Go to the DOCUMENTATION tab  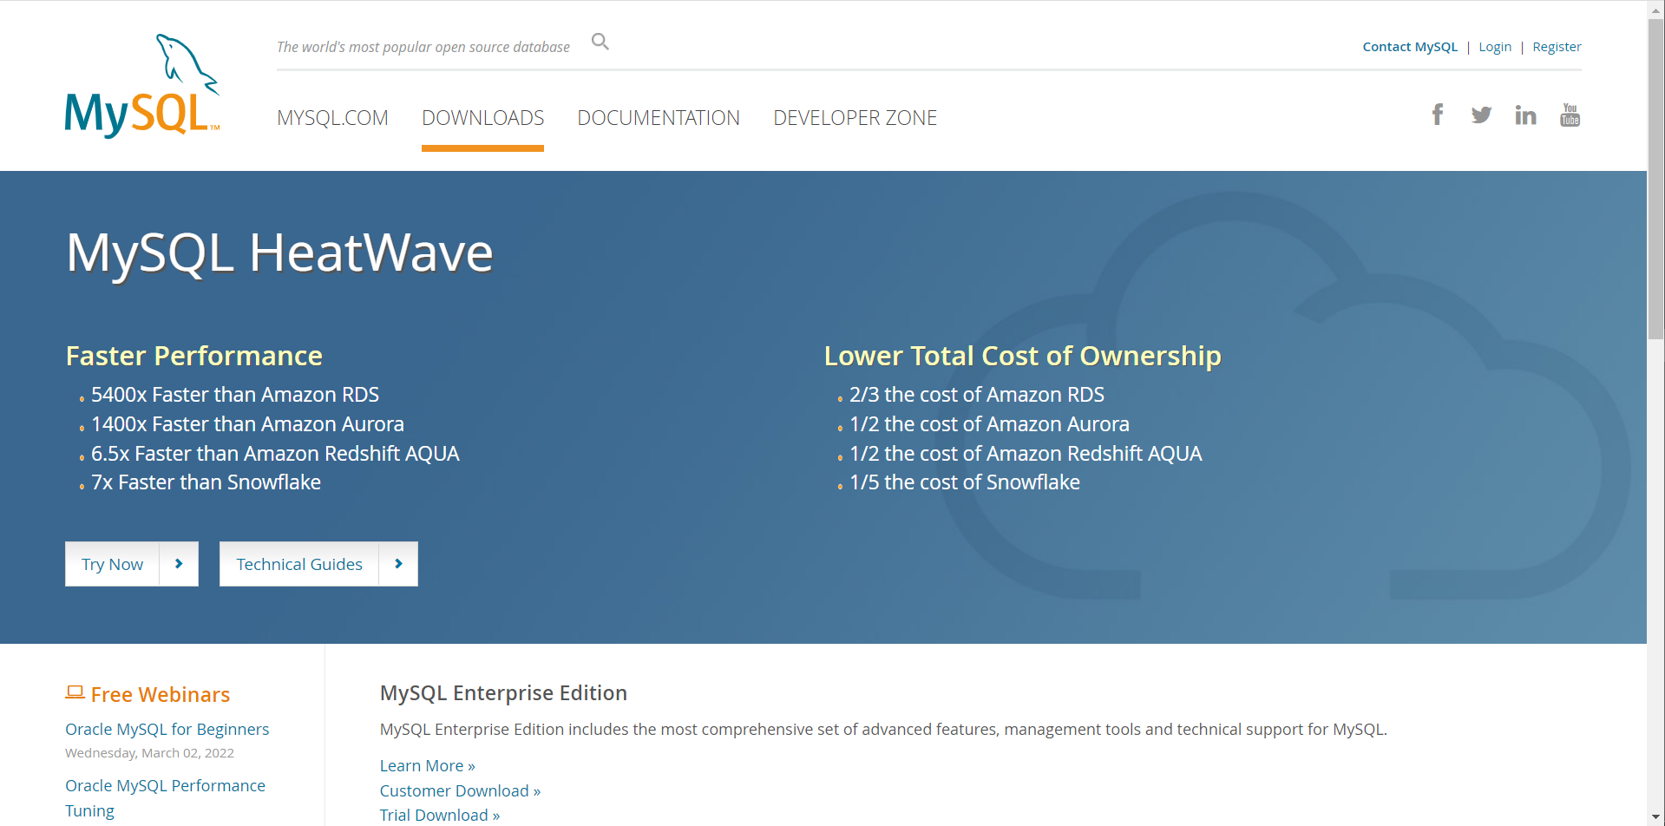pos(659,118)
